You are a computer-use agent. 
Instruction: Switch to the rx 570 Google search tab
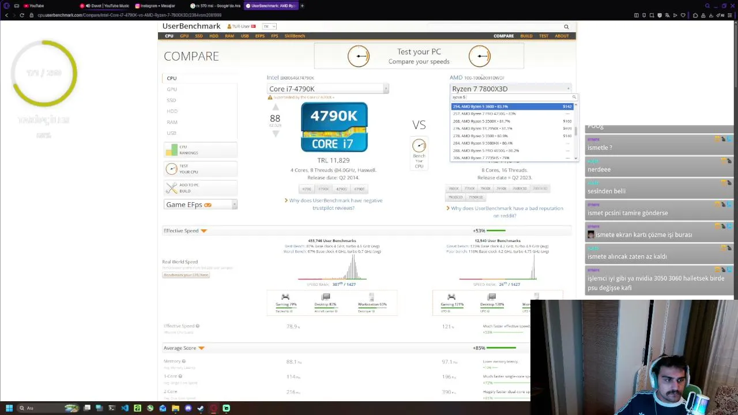[216, 6]
